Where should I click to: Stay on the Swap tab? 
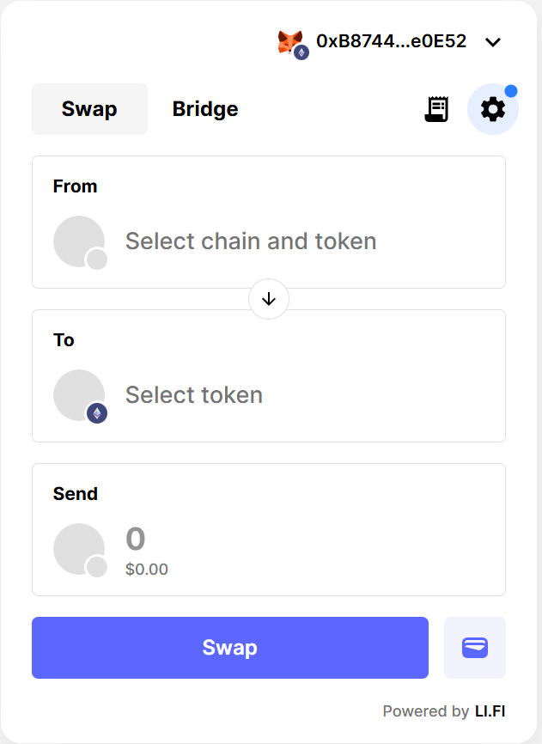point(89,109)
